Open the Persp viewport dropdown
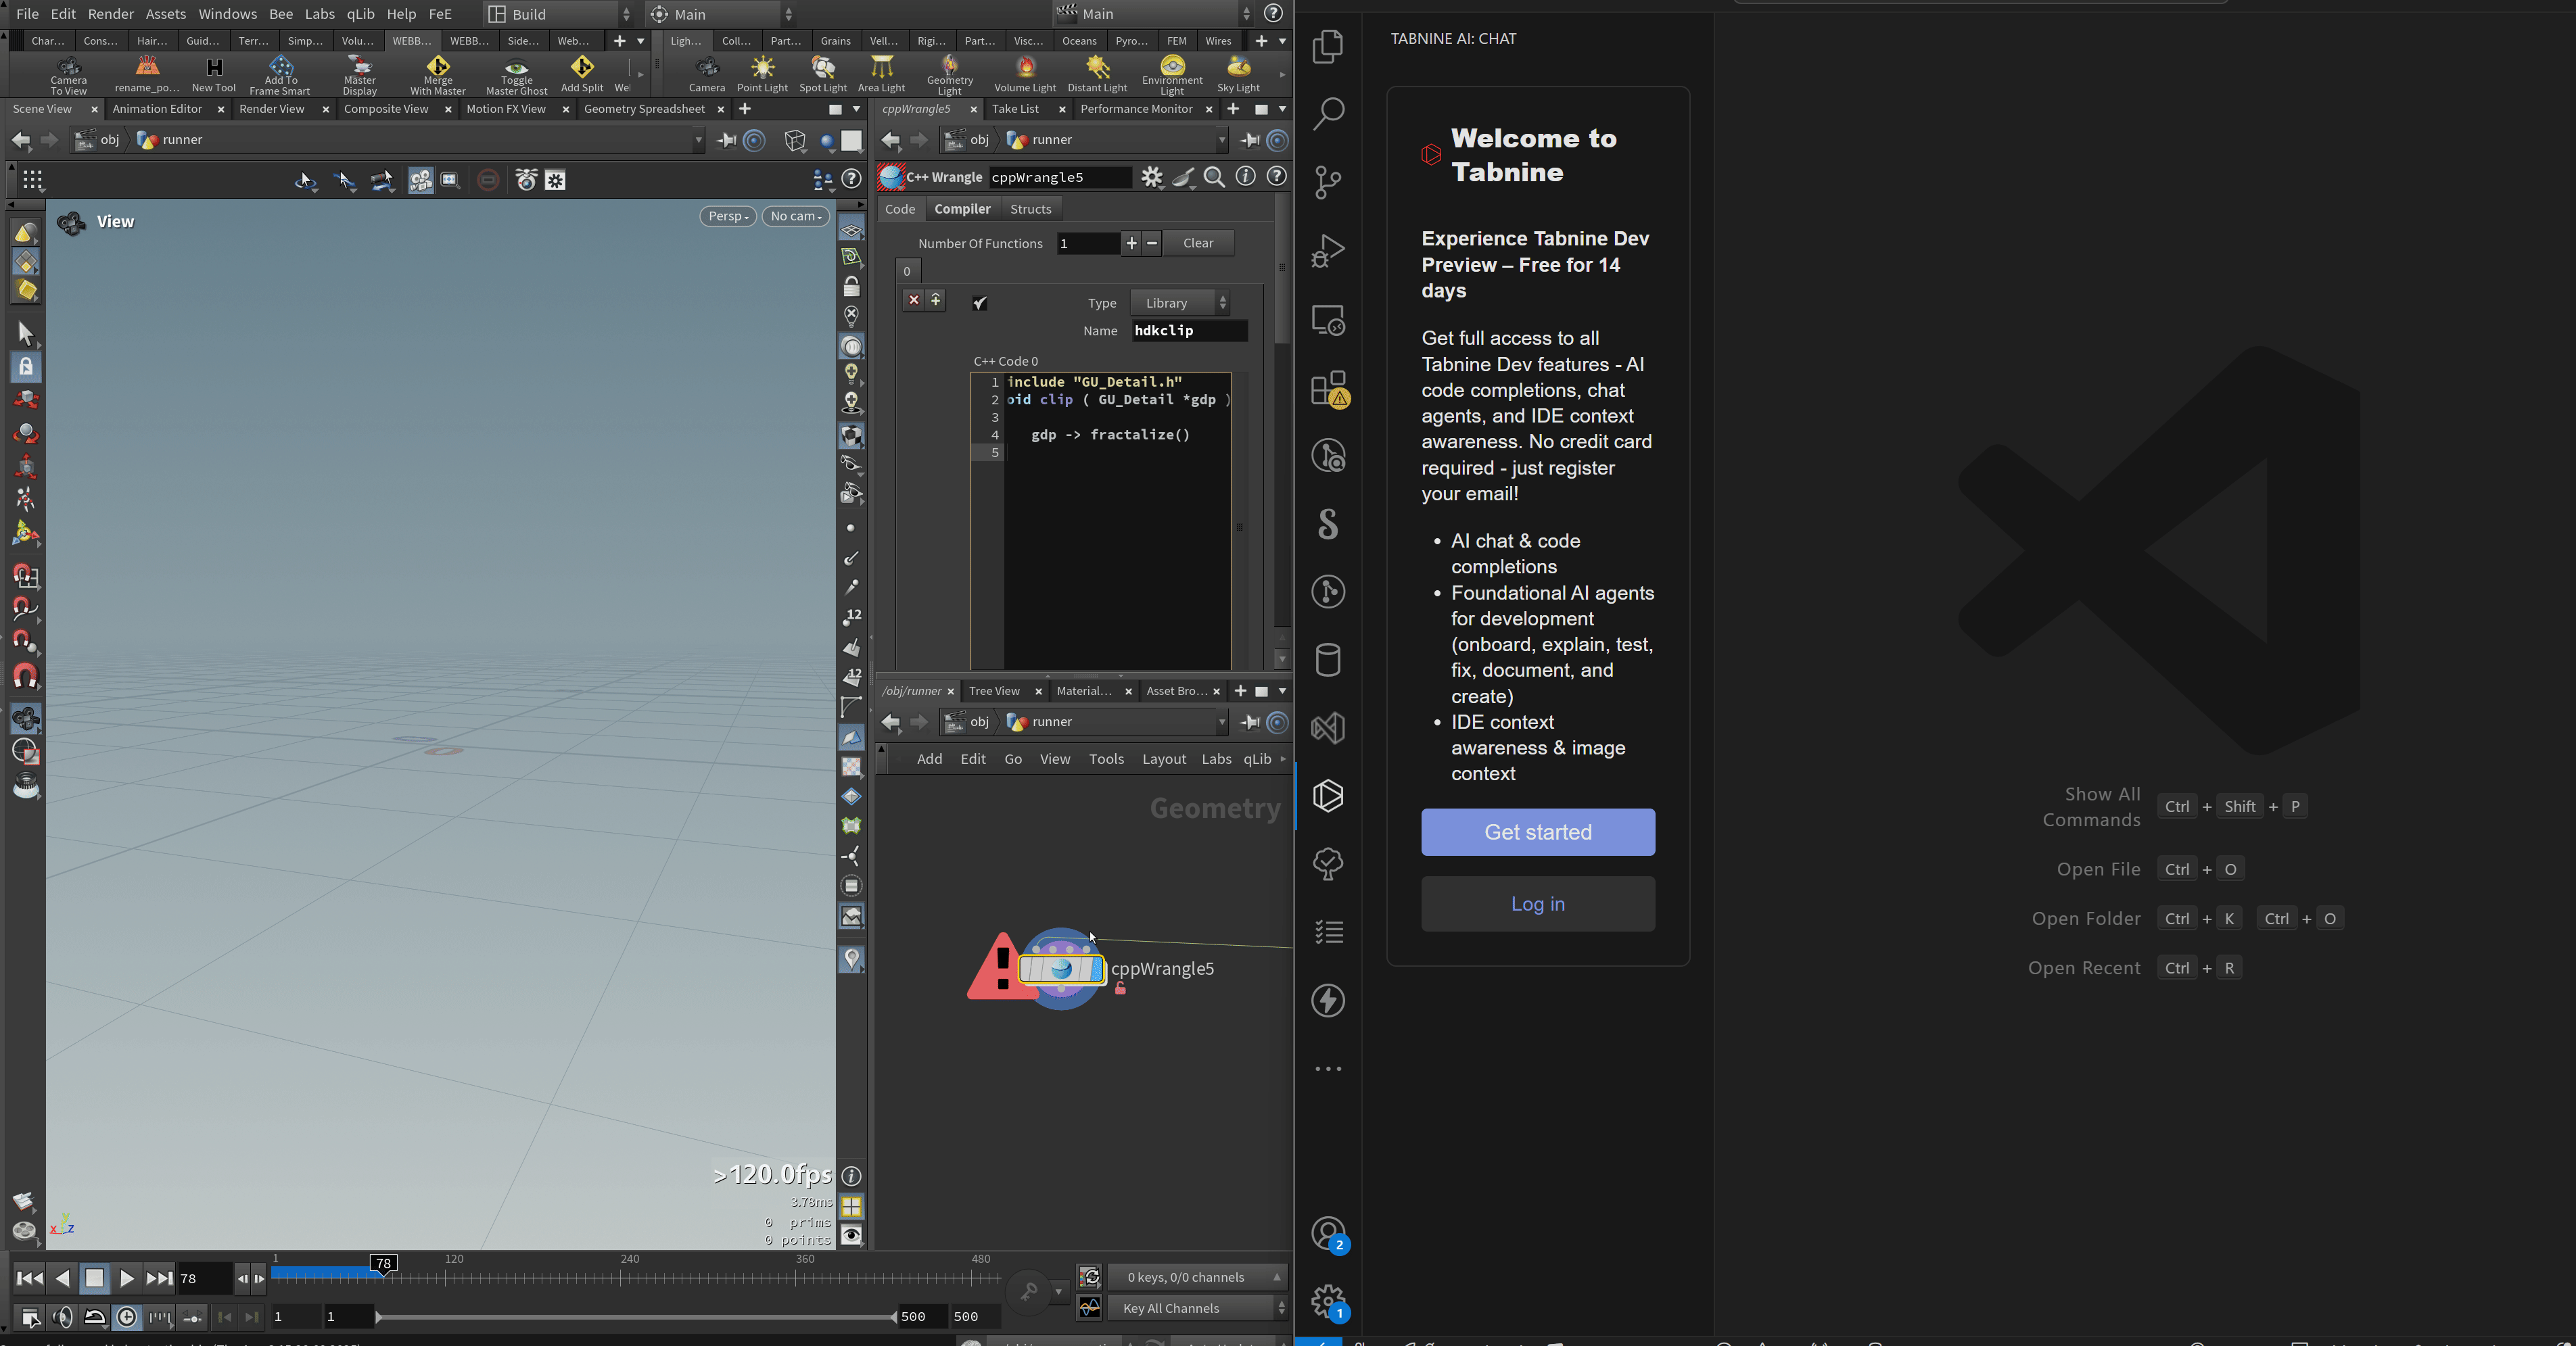Image resolution: width=2576 pixels, height=1346 pixels. (x=728, y=216)
